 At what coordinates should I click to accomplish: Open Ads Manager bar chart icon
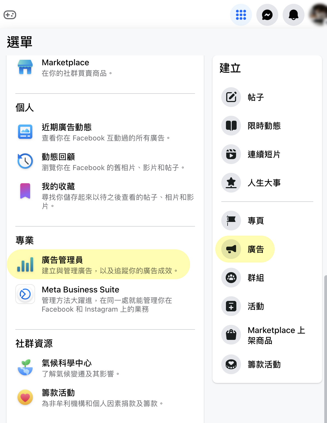(25, 264)
